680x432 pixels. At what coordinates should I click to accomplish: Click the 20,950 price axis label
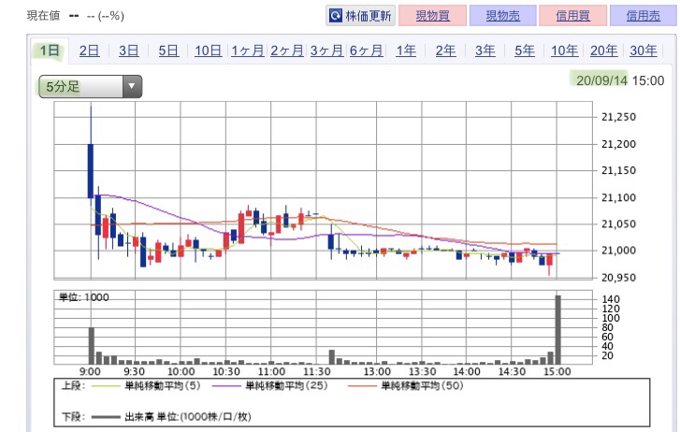(618, 278)
